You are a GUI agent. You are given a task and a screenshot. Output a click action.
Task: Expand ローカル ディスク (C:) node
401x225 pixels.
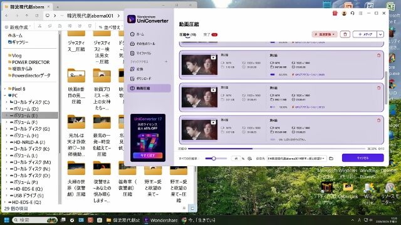7,102
